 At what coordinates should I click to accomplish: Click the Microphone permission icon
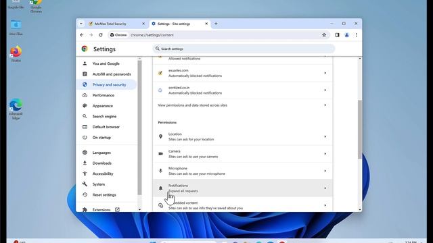click(160, 171)
